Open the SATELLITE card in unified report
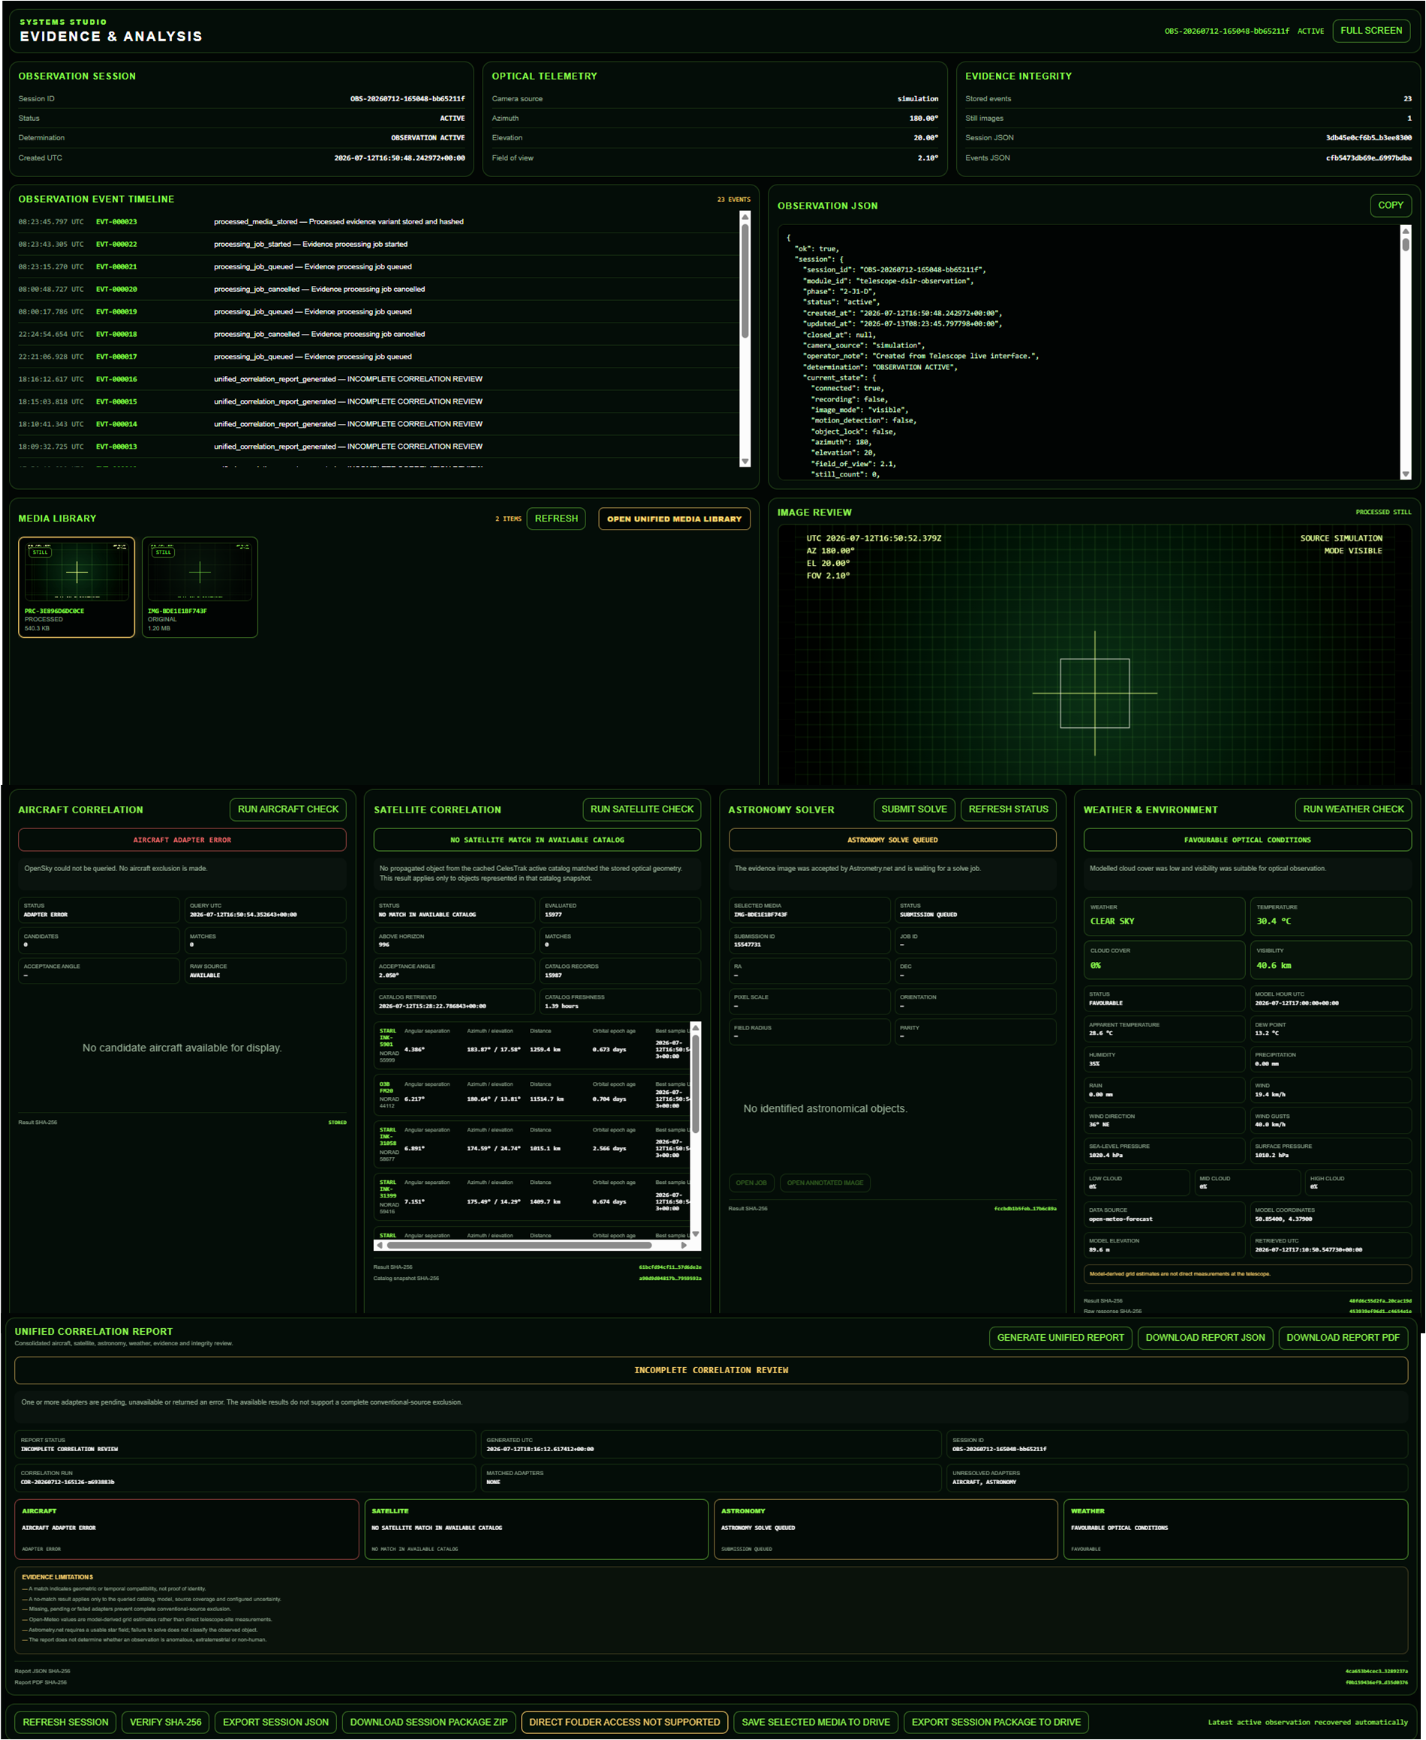The image size is (1426, 1740). [537, 1530]
